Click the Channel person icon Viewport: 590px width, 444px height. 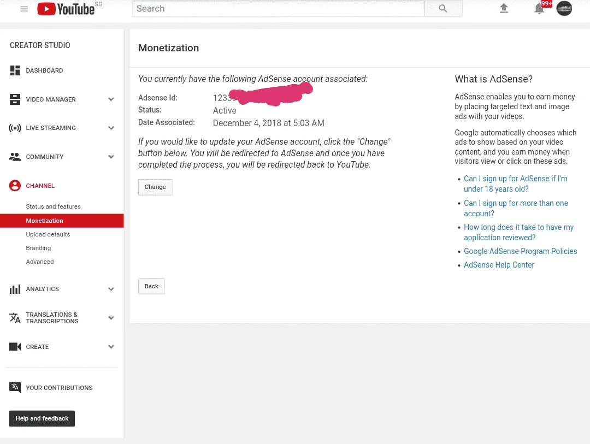15,186
